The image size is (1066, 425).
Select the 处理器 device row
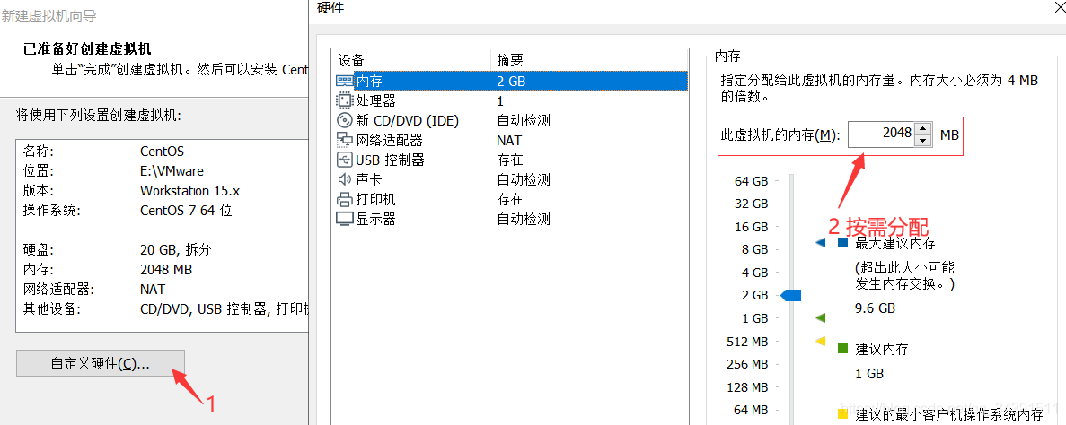[x=510, y=100]
